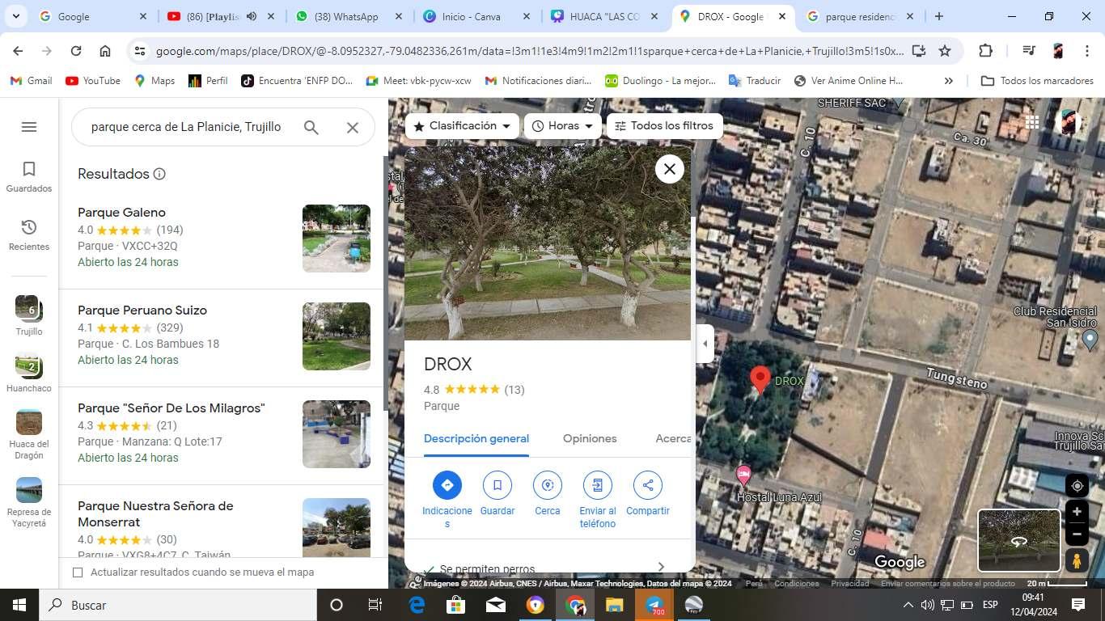Open the Represa de Yacyretá shortcut
This screenshot has height=621, width=1105.
(29, 503)
